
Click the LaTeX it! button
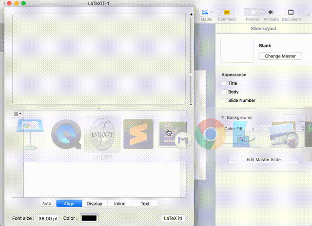click(x=173, y=218)
